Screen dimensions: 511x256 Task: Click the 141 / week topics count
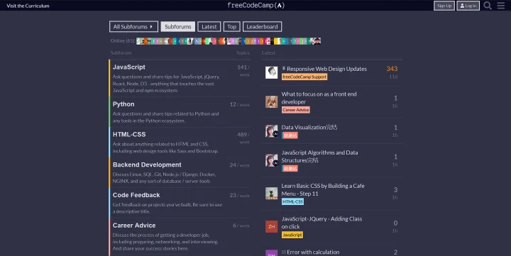[243, 70]
